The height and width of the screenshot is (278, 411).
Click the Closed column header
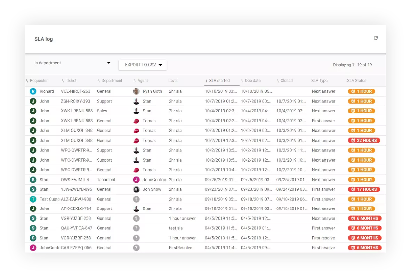[286, 81]
